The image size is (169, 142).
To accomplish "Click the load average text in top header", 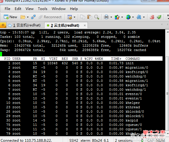I will [105, 32].
